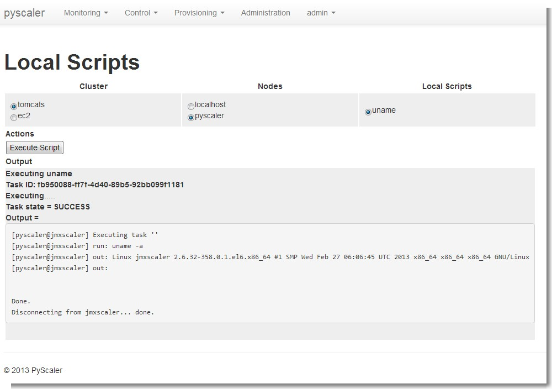Click the Local Scripts page heading
The image size is (552, 389).
tap(72, 62)
